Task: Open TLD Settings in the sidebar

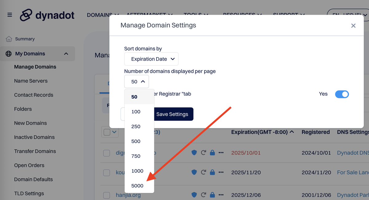Action: [x=29, y=194]
